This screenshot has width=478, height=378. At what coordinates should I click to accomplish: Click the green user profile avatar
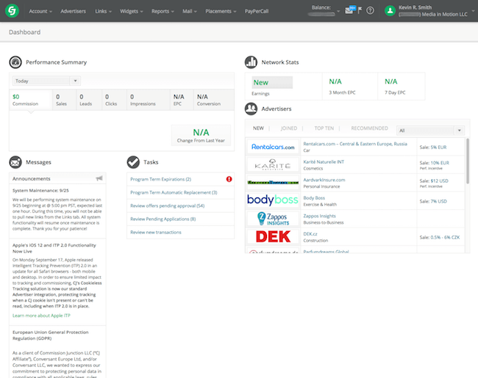390,10
